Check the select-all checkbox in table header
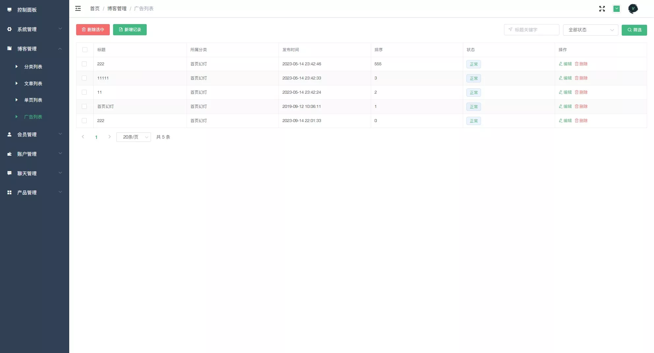Screen dimensions: 654x353 point(85,50)
